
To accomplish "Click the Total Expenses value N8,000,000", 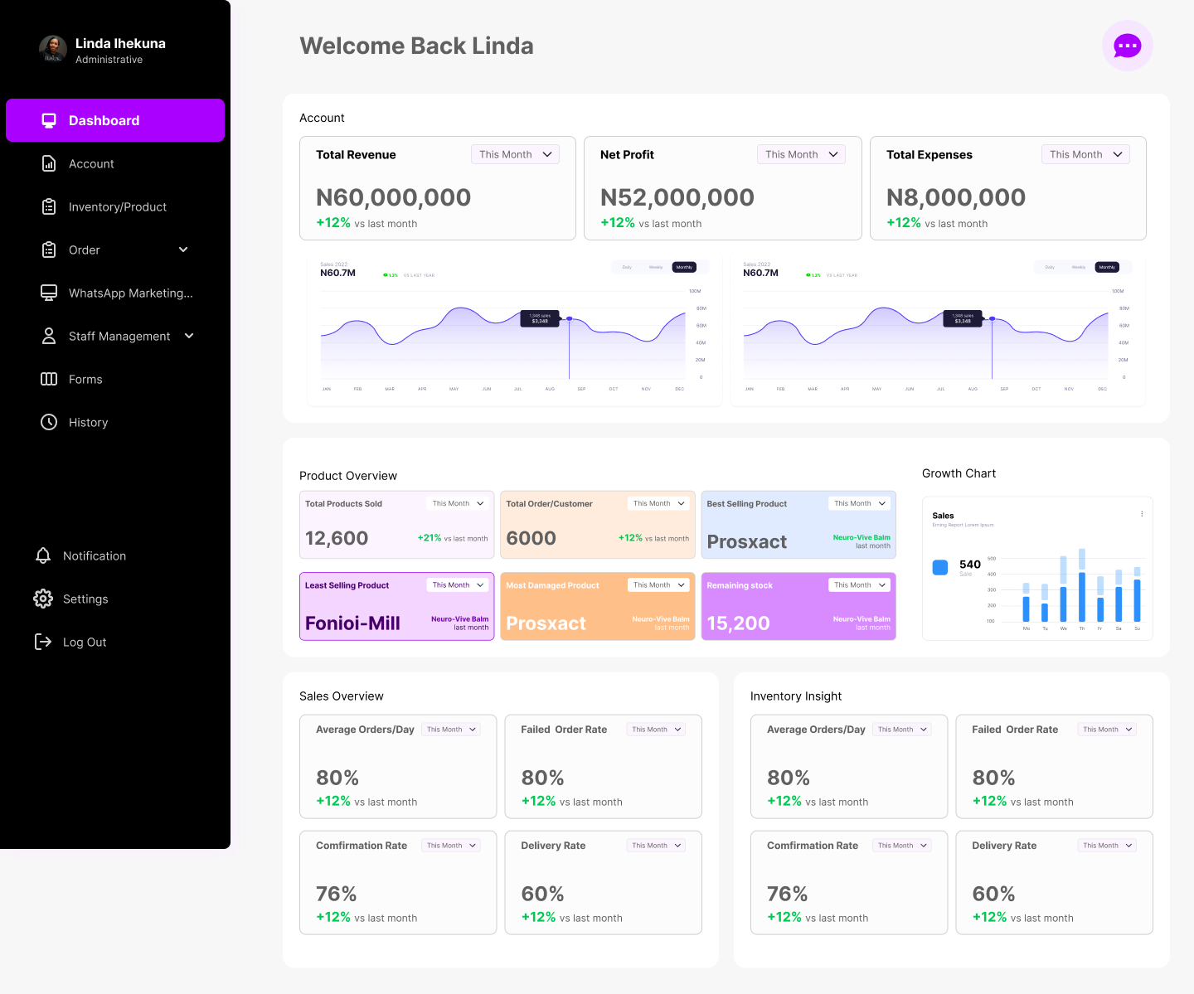I will pyautogui.click(x=956, y=197).
